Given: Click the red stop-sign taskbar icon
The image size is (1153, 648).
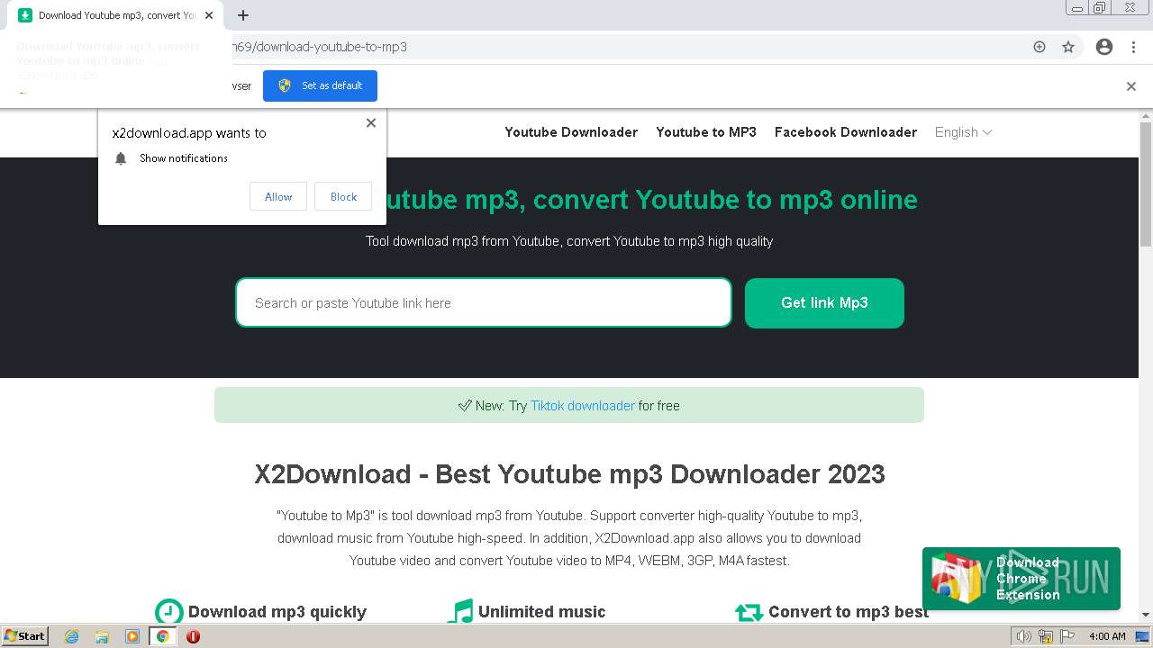Looking at the screenshot, I should pyautogui.click(x=193, y=636).
